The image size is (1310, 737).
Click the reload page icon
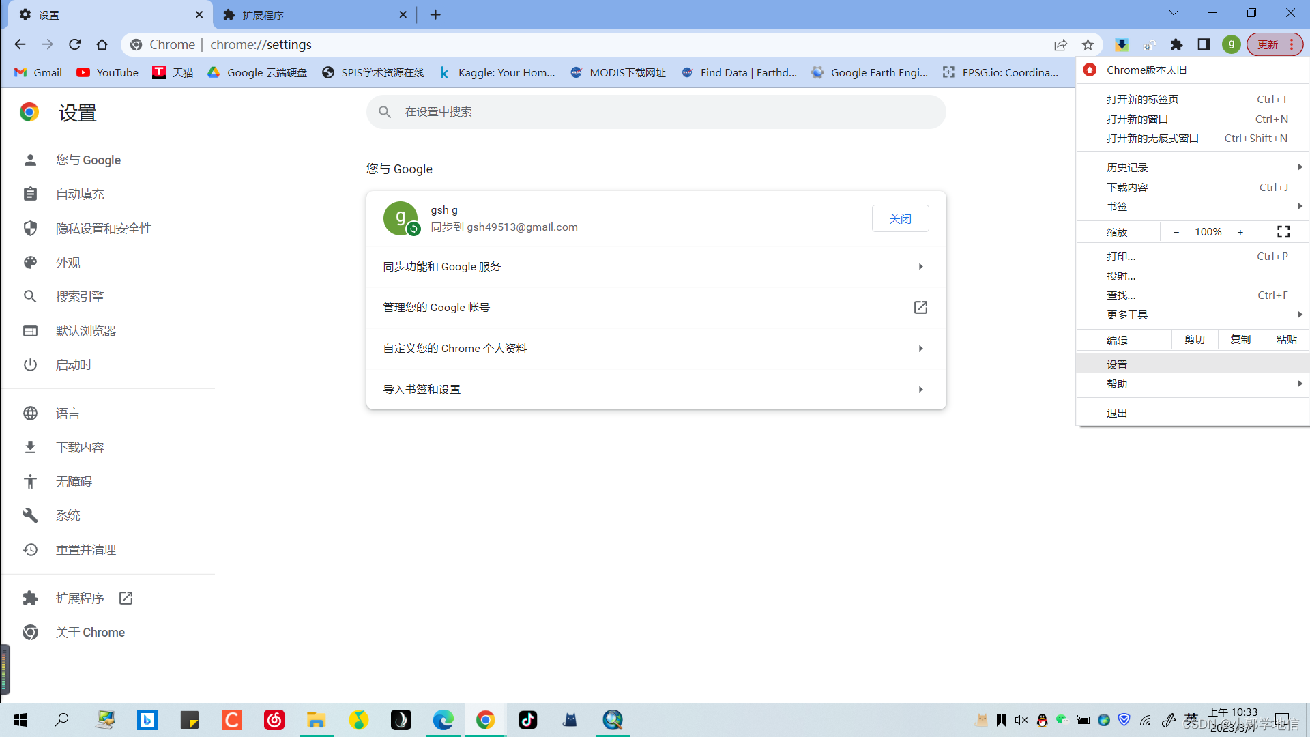(74, 44)
